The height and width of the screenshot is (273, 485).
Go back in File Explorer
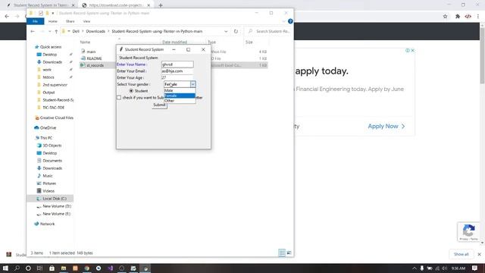point(33,31)
